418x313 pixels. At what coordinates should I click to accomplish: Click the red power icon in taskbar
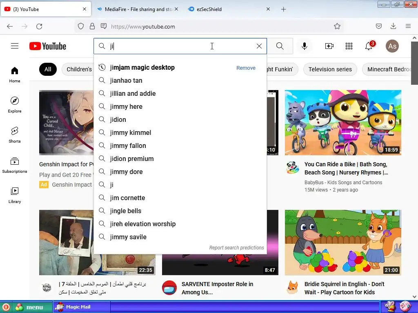[x=6, y=307]
